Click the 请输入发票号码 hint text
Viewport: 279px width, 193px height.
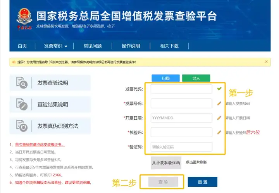pos(238,103)
